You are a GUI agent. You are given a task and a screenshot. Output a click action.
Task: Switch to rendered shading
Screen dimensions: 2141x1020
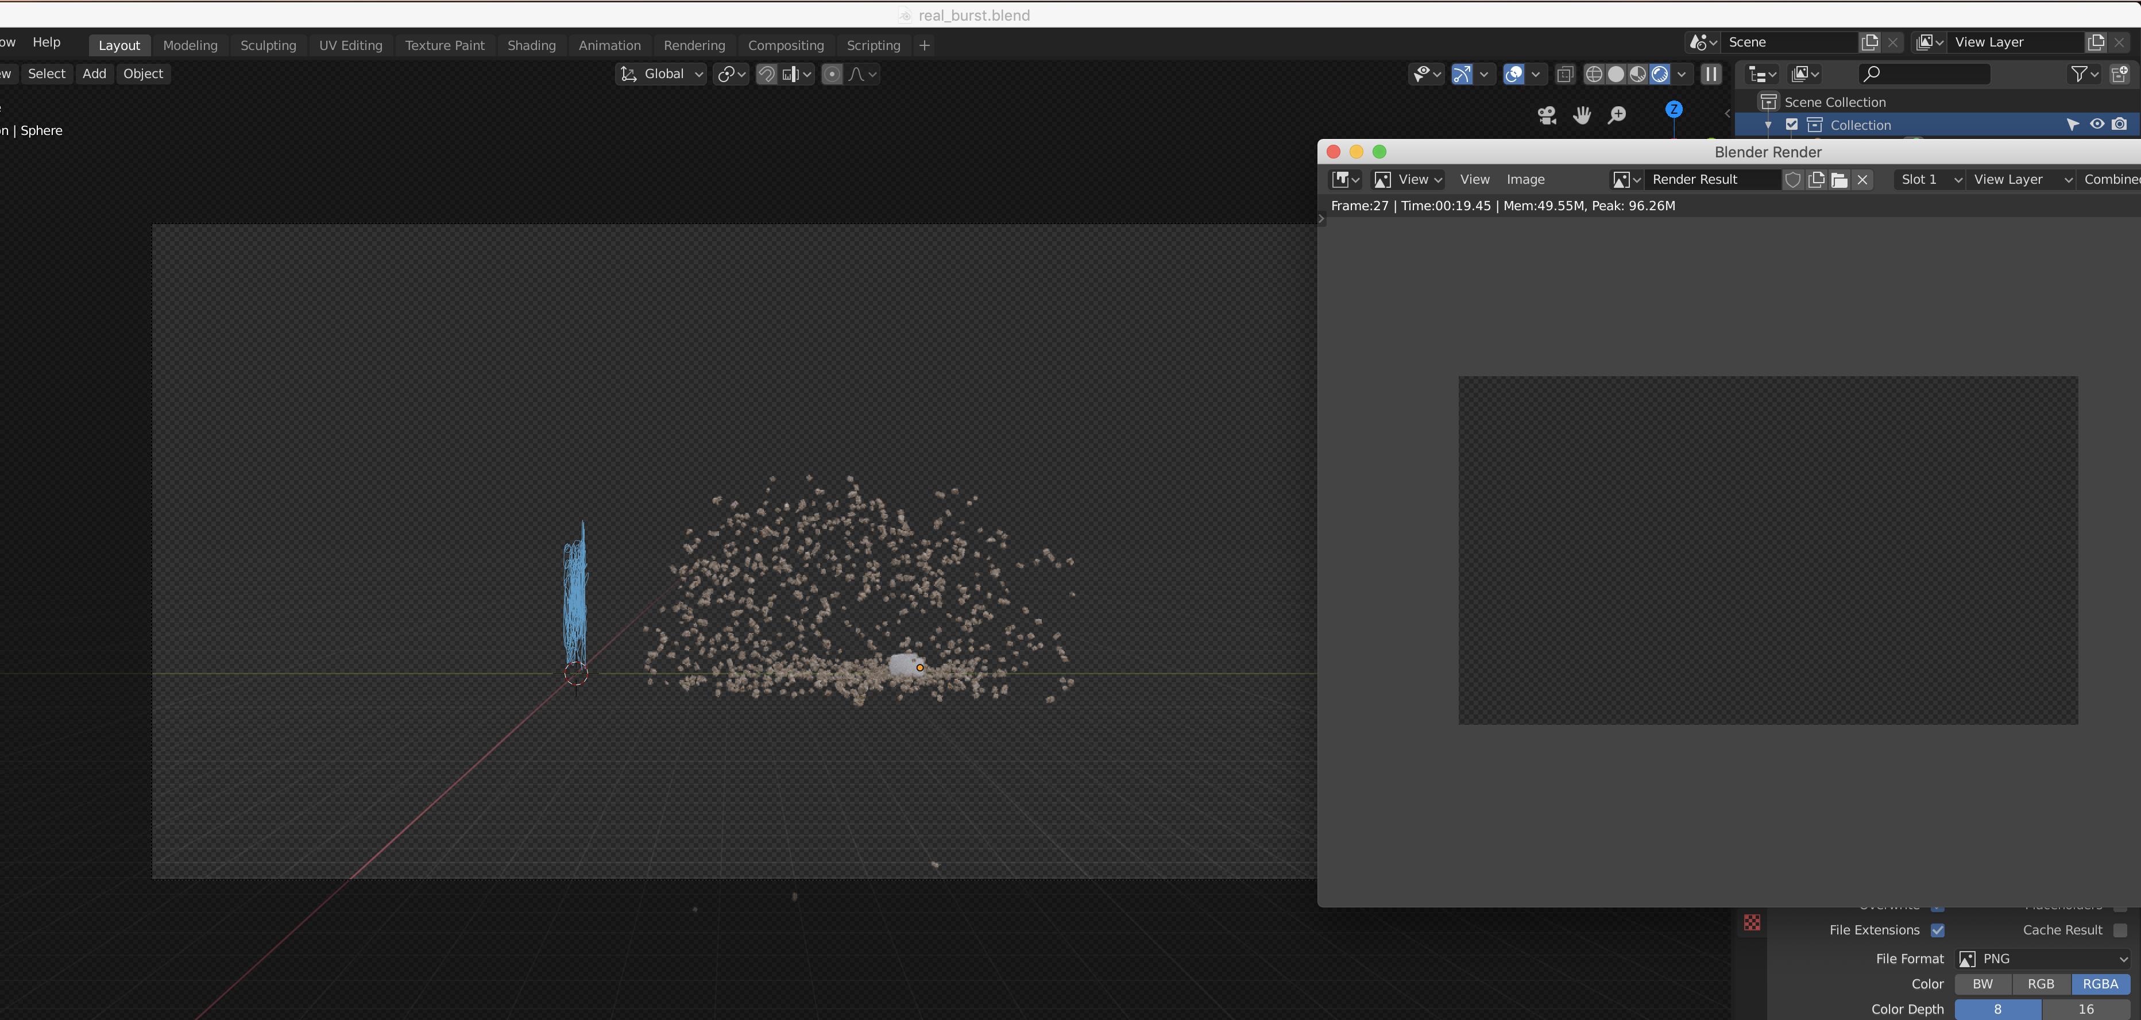pyautogui.click(x=1660, y=74)
